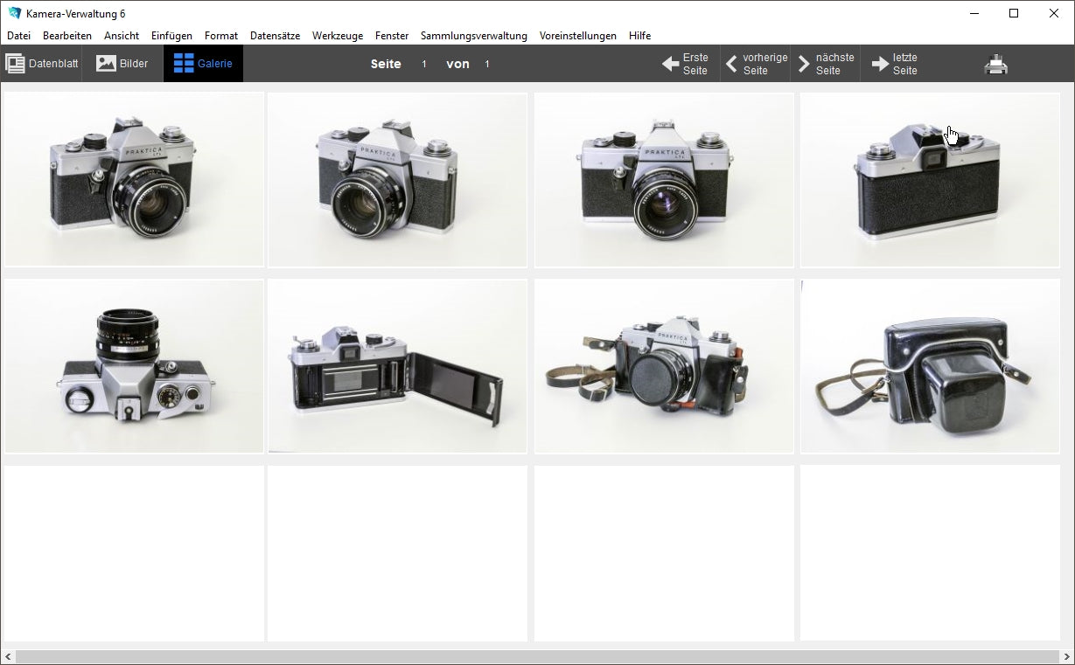
Task: Open the Werkzeuge menu
Action: coord(337,36)
